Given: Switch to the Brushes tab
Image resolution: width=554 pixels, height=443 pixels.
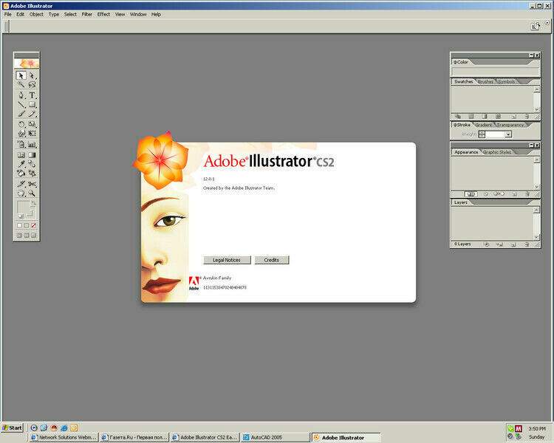Looking at the screenshot, I should [x=485, y=82].
